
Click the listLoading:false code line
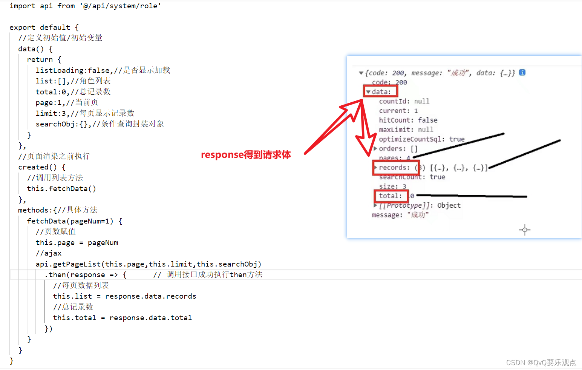[x=103, y=70]
